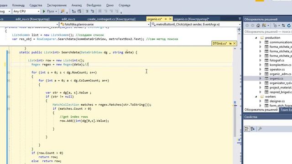Click the find-in-files icon next to Пуск
The height and width of the screenshot is (164, 292).
[x=63, y=11]
